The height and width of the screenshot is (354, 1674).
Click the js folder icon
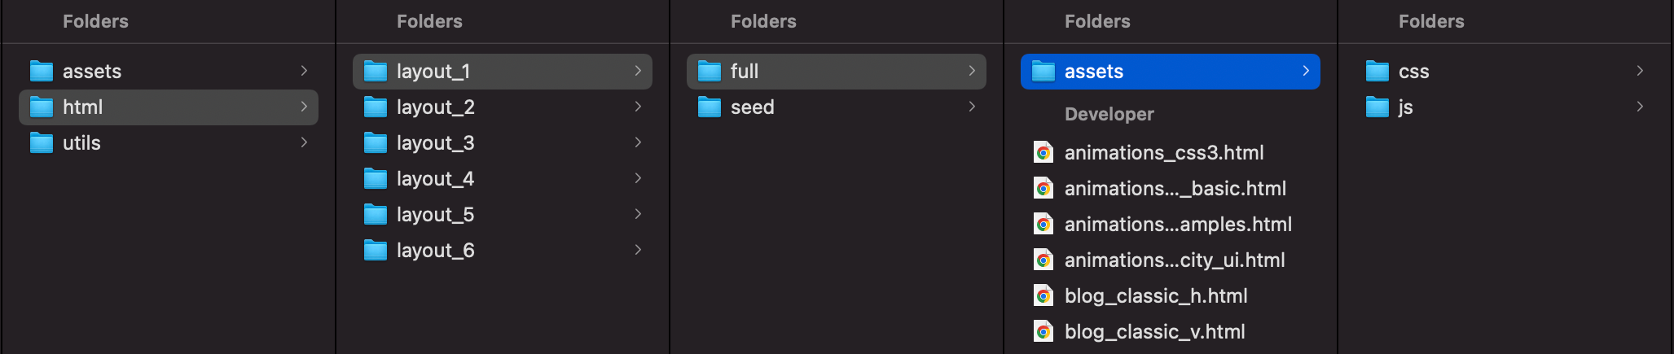pos(1377,107)
